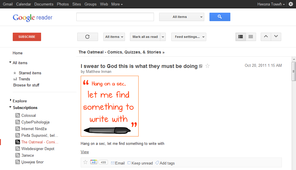Image resolution: width=296 pixels, height=170 pixels.
Task: Star the article next to its title
Action: click(x=207, y=66)
